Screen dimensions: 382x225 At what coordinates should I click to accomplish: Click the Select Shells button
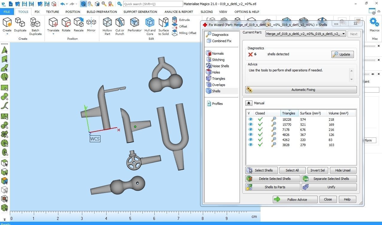261,170
